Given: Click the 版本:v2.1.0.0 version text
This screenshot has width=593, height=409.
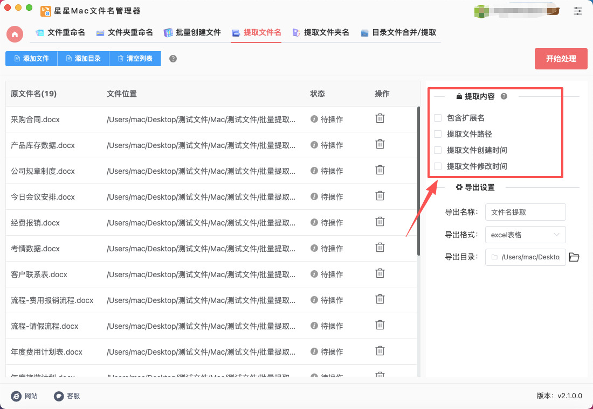Looking at the screenshot, I should pyautogui.click(x=560, y=396).
